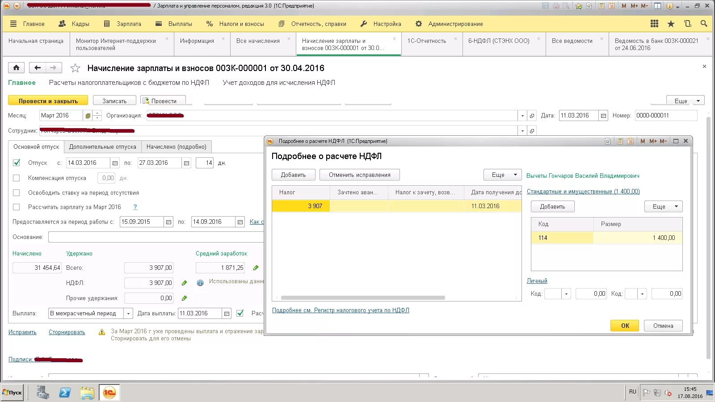The height and width of the screenshot is (402, 715).
Task: Select tax cell 3 907 in table
Action: coord(301,206)
